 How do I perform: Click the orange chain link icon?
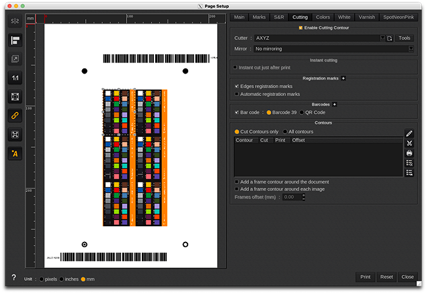[x=15, y=115]
